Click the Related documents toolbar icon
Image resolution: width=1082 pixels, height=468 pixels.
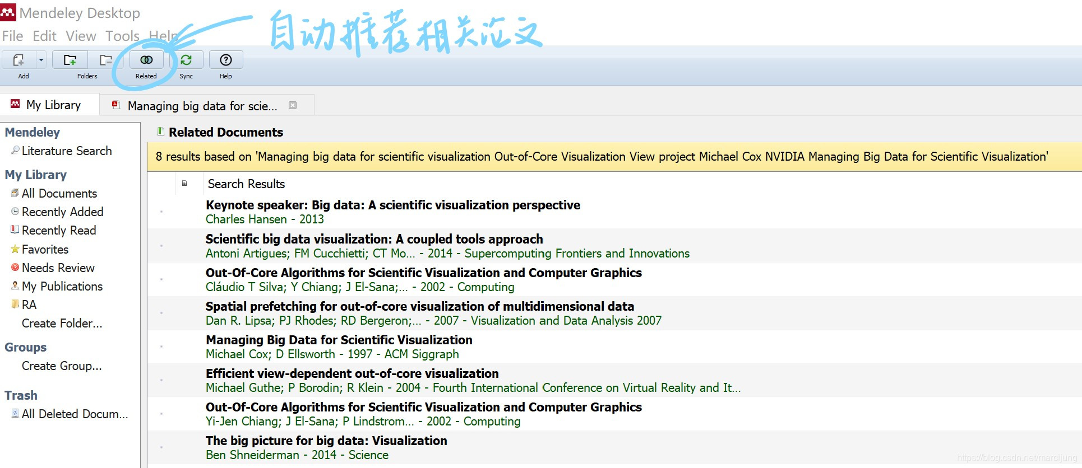(x=146, y=60)
